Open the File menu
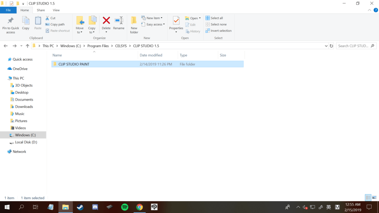Screen dimensions: 379x213 click(x=8, y=10)
